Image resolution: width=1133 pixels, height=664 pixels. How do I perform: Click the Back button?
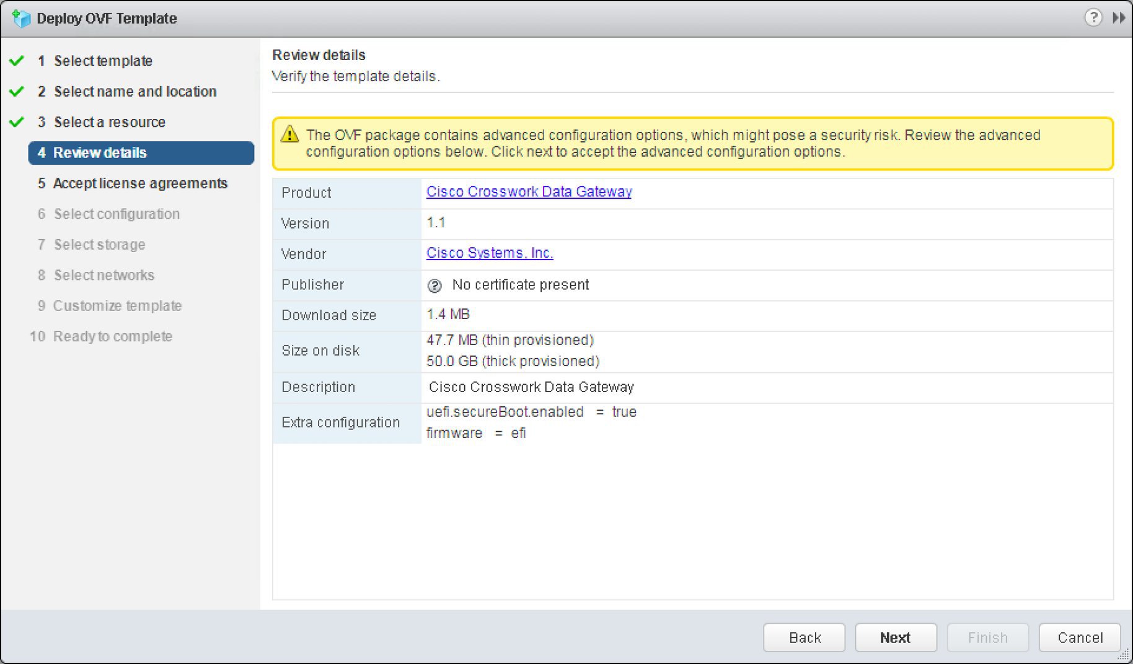pos(804,637)
